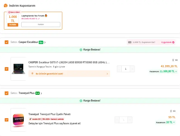The height and width of the screenshot is (136, 180).
Task: Click the Kaldır coupon button
Action: (x=41, y=25)
